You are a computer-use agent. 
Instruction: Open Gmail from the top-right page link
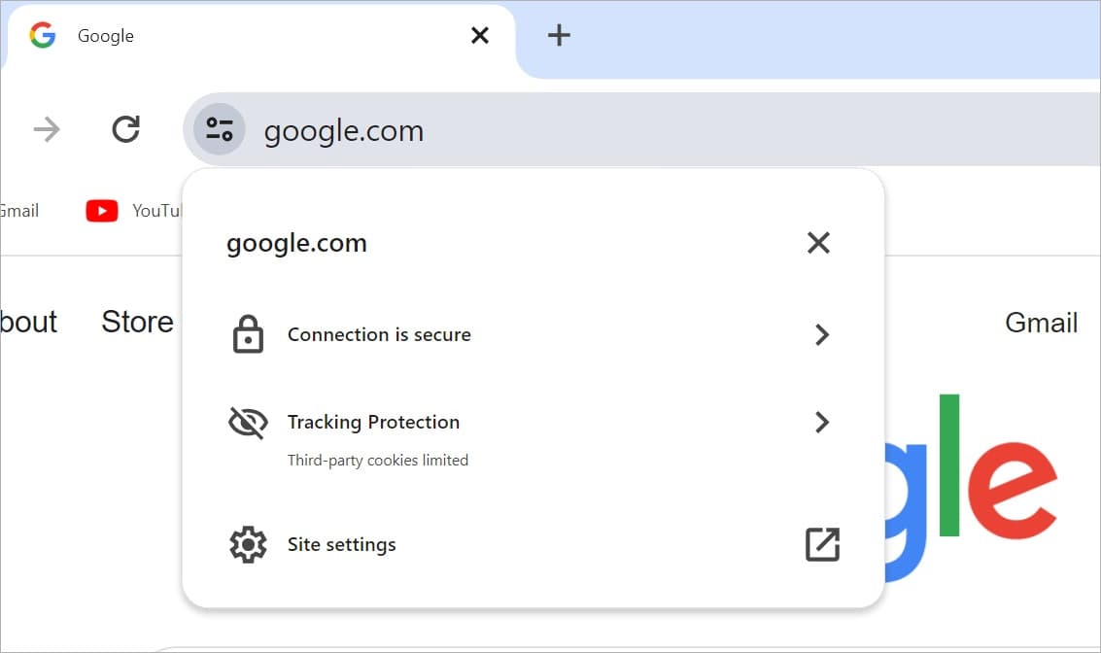click(1041, 321)
